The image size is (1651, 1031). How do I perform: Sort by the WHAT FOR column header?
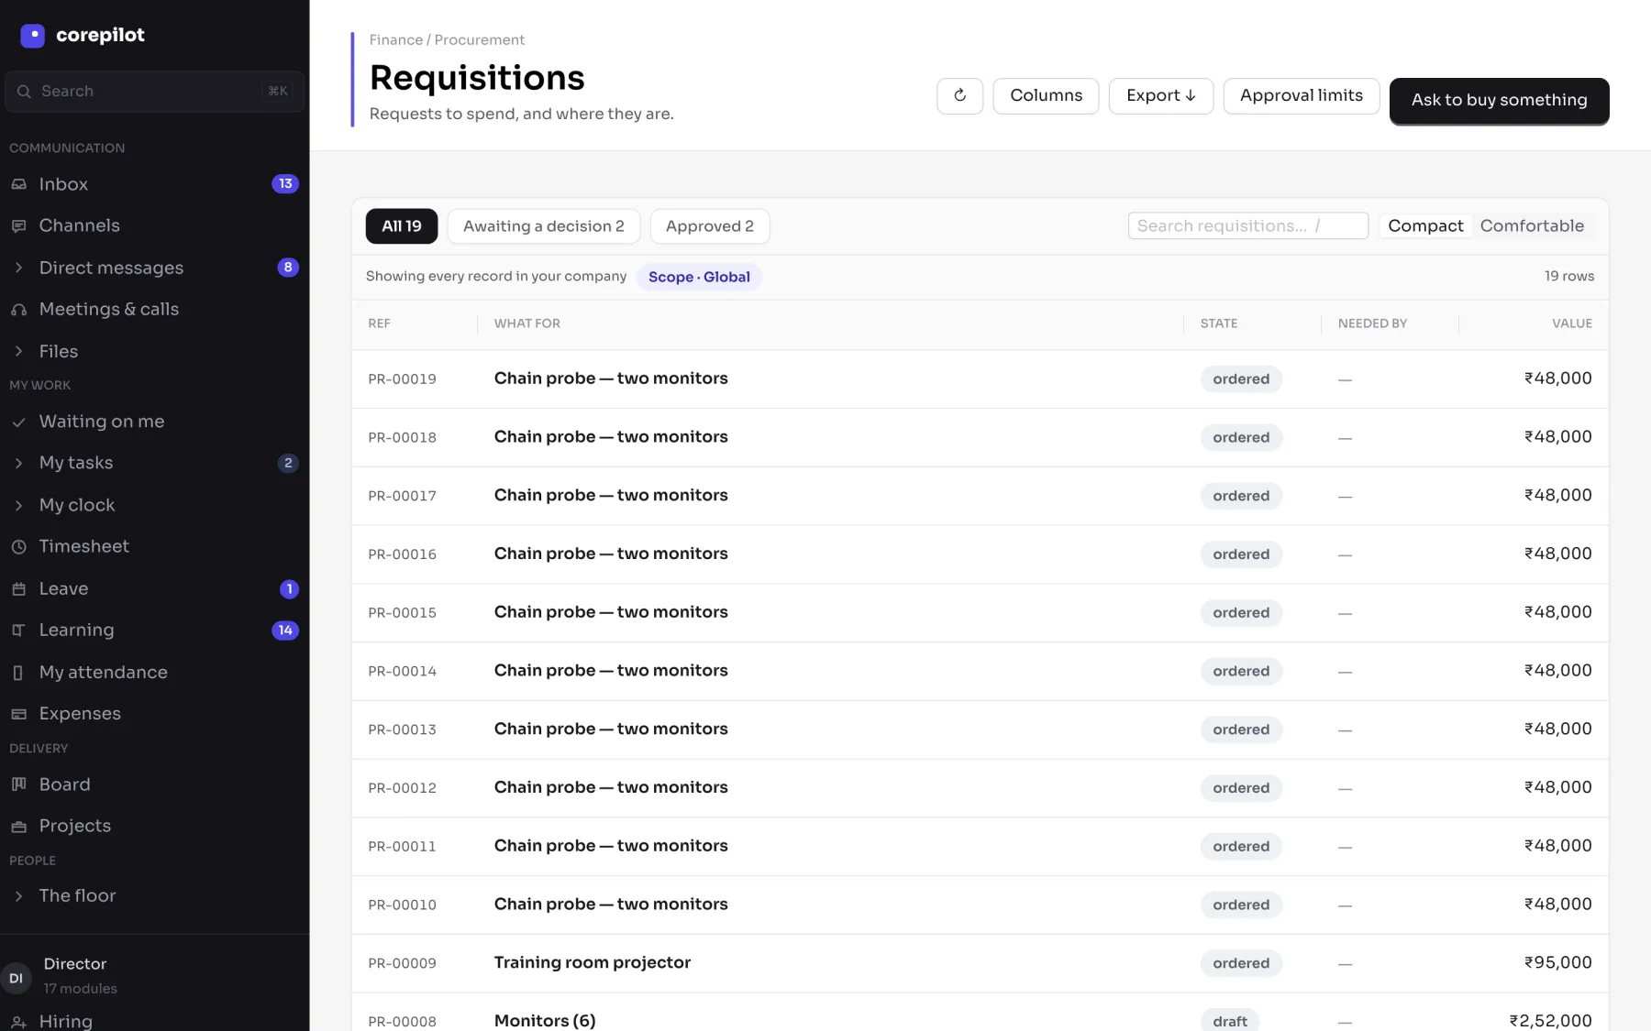pos(527,324)
